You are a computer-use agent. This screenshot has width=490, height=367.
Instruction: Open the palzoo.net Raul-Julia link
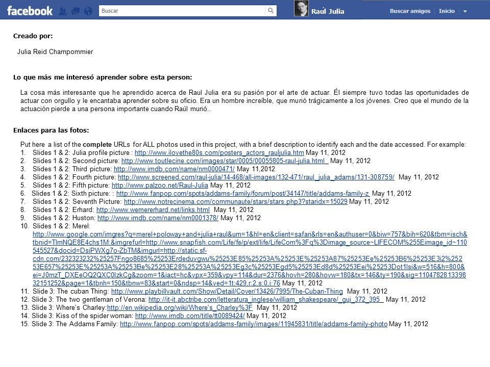point(160,185)
